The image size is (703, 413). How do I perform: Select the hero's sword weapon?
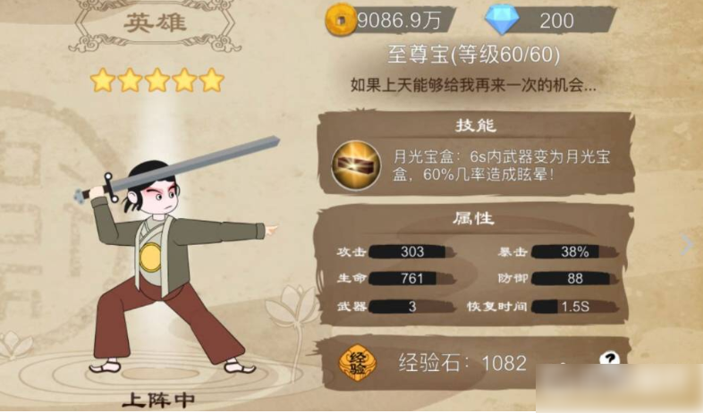[x=177, y=169]
